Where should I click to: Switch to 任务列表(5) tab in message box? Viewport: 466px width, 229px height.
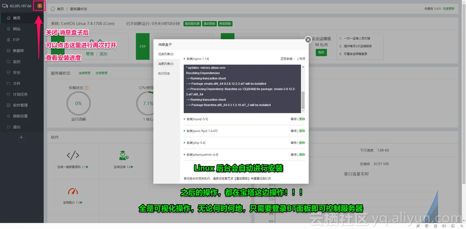pyautogui.click(x=166, y=54)
